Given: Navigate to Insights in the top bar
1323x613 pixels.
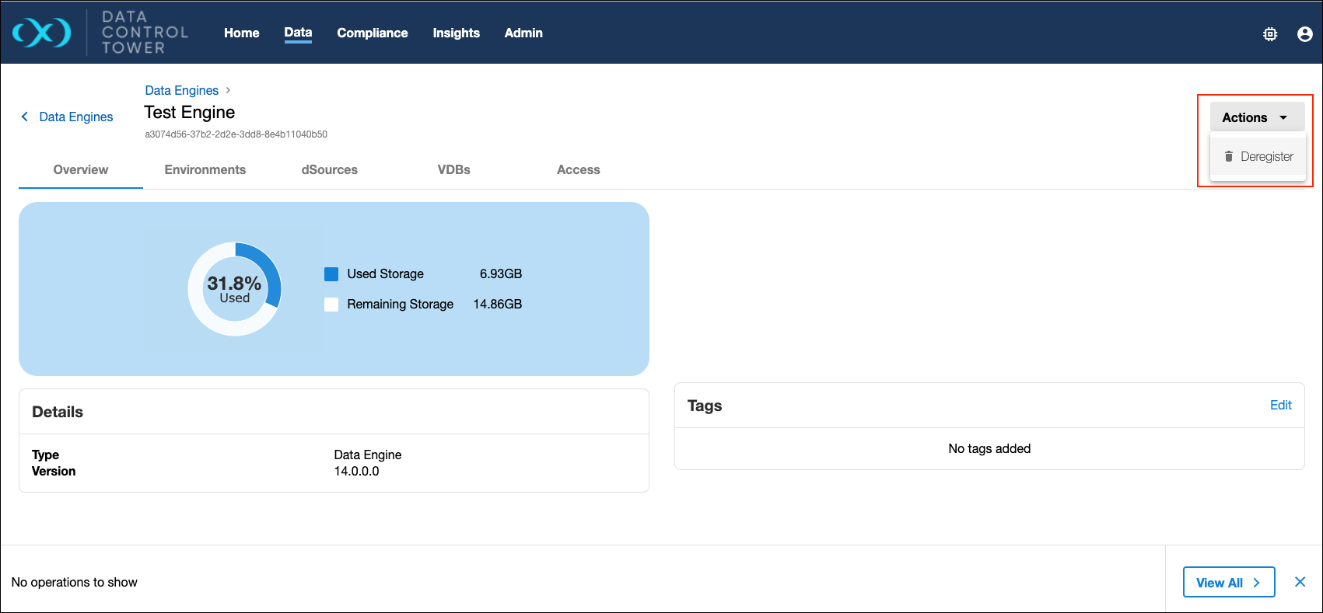Looking at the screenshot, I should point(456,33).
